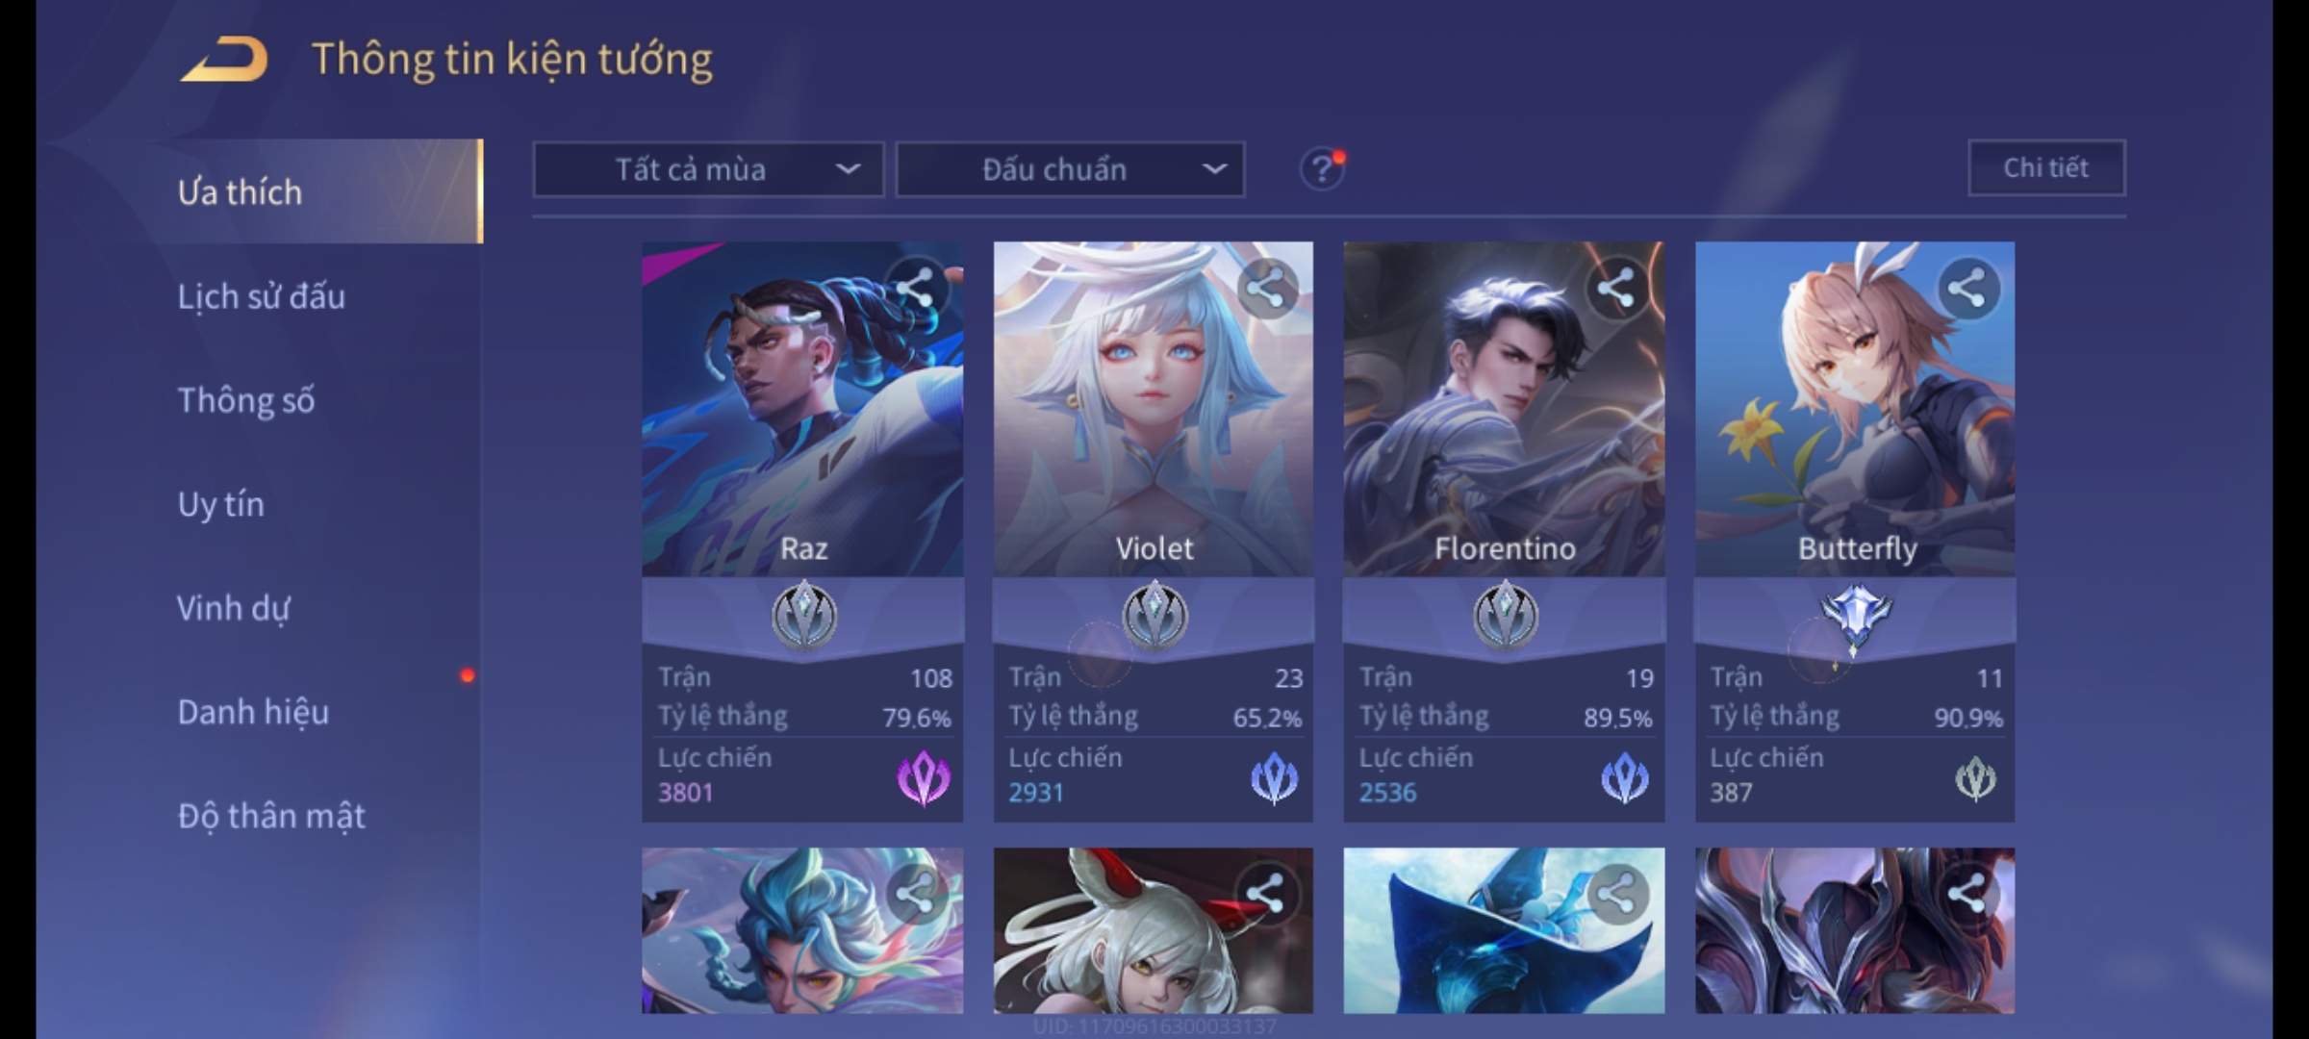Image resolution: width=2309 pixels, height=1039 pixels.
Task: Tap the golden back arrow icon
Action: click(223, 59)
